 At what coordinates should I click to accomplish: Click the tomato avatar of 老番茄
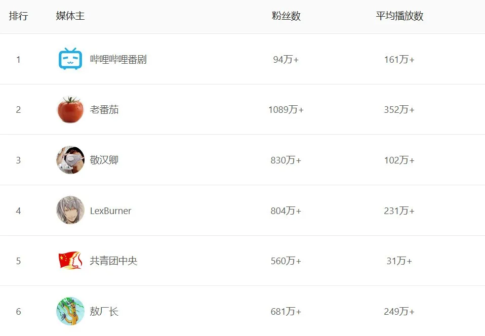[70, 110]
